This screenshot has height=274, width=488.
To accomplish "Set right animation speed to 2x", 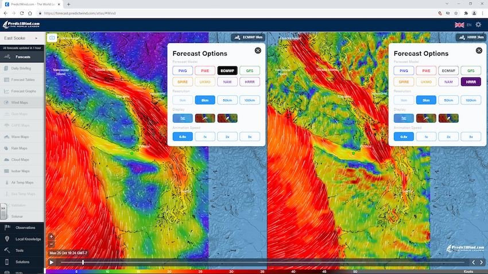I will point(448,136).
